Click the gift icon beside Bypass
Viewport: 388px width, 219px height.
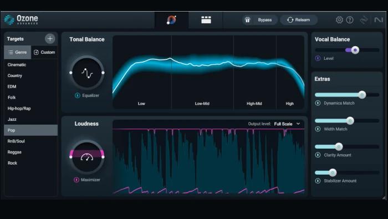click(247, 20)
